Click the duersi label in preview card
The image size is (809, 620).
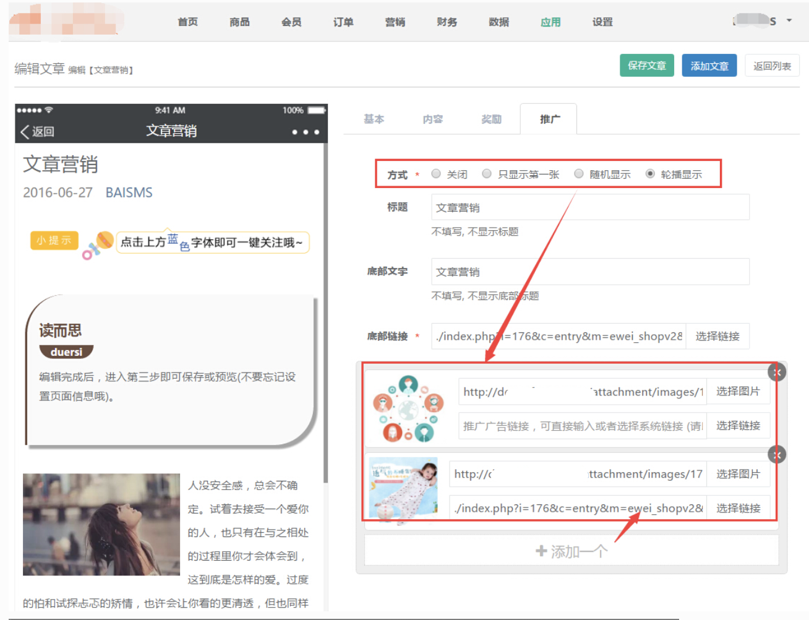click(x=66, y=352)
